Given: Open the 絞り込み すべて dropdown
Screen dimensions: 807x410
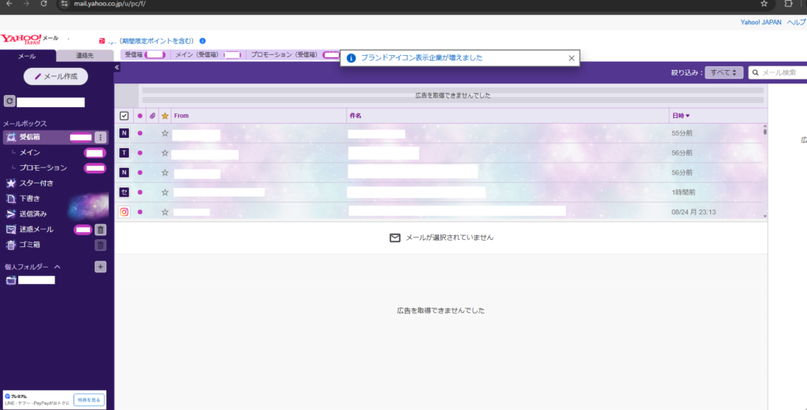Looking at the screenshot, I should click(723, 72).
